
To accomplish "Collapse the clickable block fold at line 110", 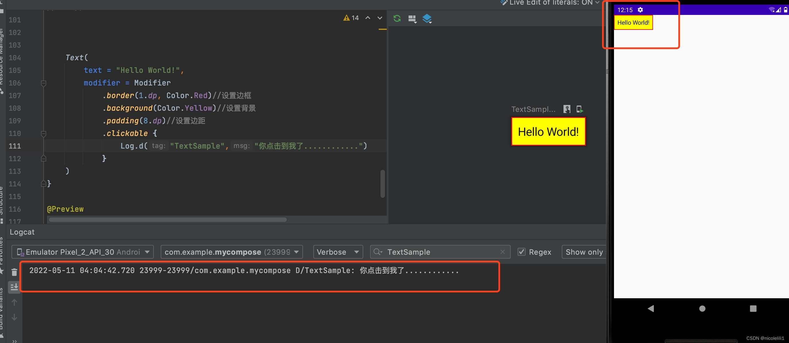I will click(x=44, y=134).
